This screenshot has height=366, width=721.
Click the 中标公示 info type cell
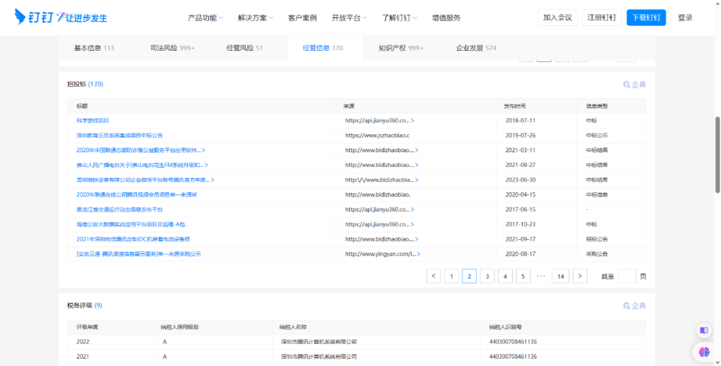tap(597, 135)
